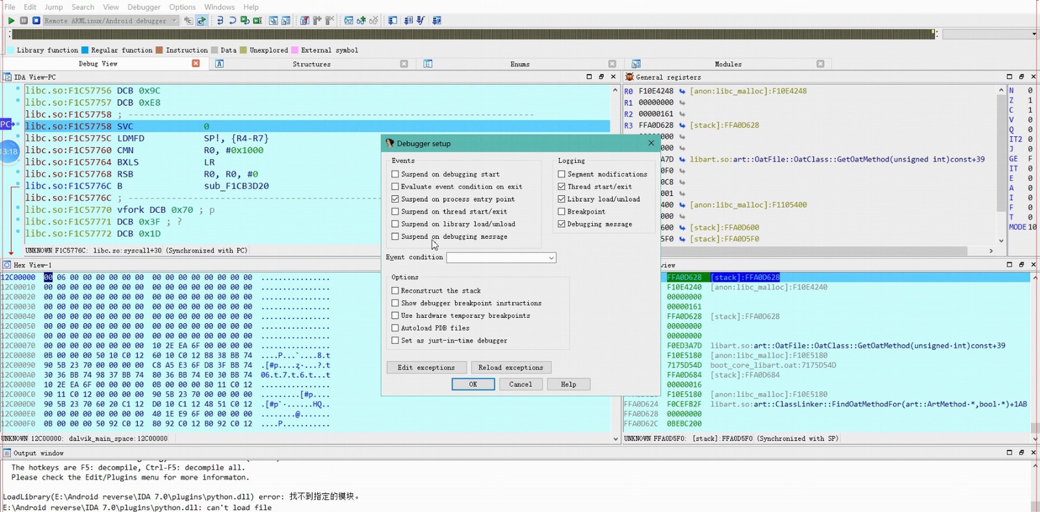Image resolution: width=1040 pixels, height=512 pixels.
Task: Click the Edit exceptions button
Action: tap(426, 368)
